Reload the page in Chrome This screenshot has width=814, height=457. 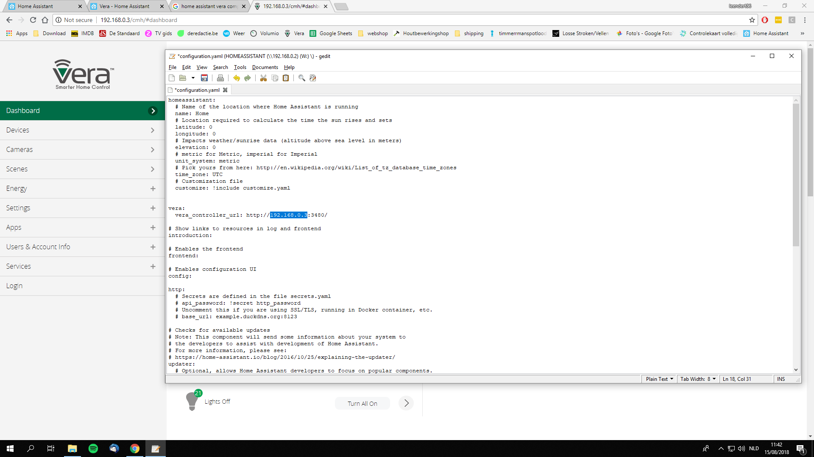[x=33, y=20]
